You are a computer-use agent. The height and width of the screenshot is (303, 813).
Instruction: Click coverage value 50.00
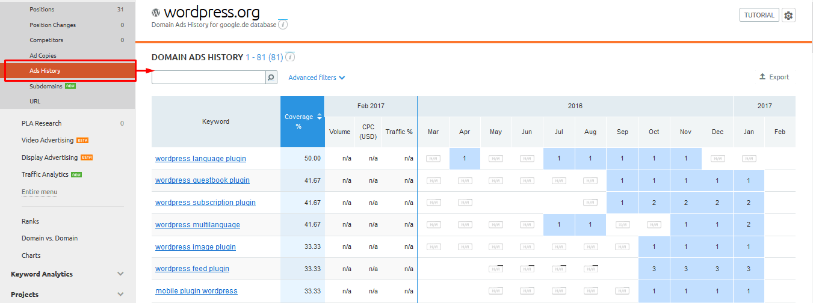point(312,159)
